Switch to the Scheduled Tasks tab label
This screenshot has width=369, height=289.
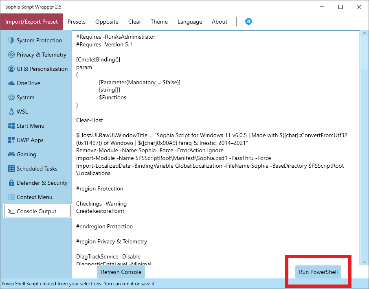37,169
